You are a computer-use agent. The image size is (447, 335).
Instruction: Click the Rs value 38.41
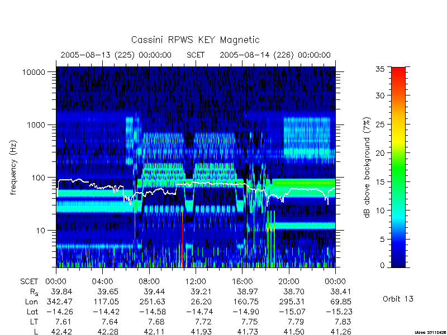pos(340,291)
